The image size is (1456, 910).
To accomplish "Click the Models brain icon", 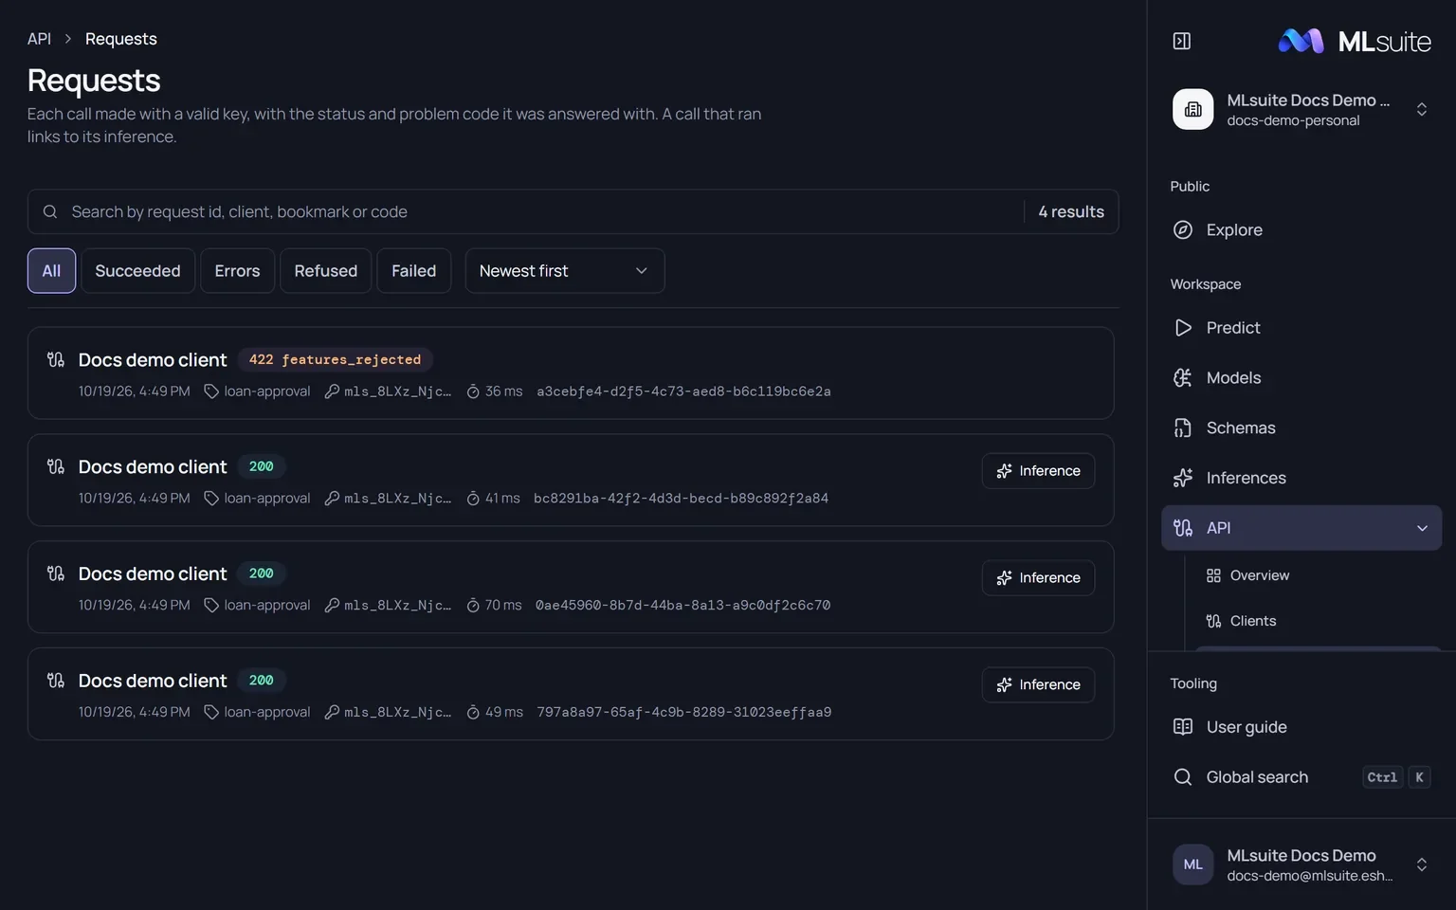I will [x=1182, y=377].
